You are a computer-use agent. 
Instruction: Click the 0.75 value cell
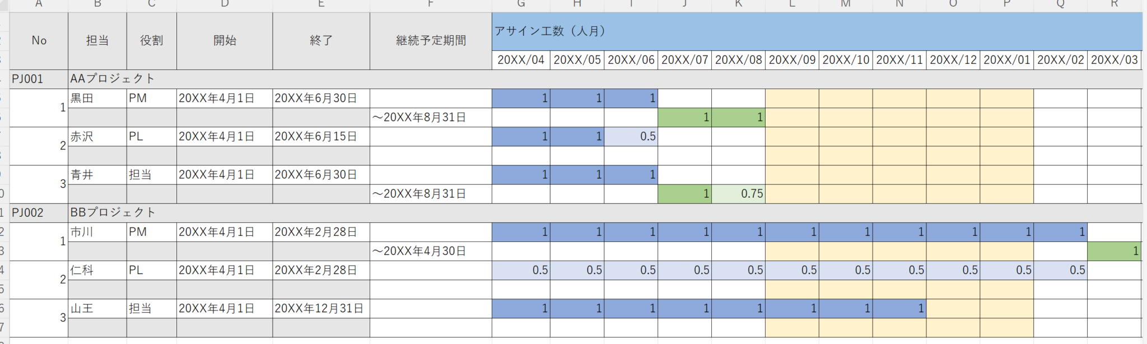pos(738,194)
